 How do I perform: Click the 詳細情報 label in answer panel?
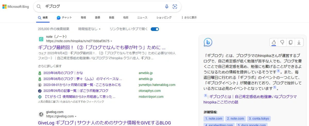pos(210,112)
